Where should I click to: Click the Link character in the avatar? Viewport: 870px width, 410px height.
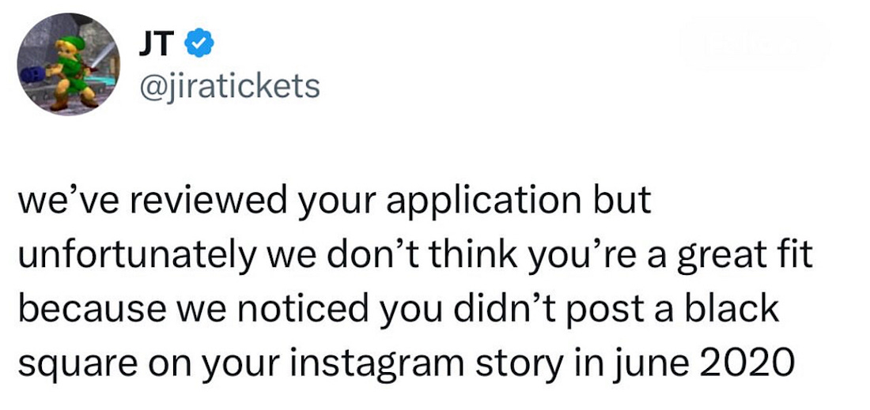(x=70, y=72)
